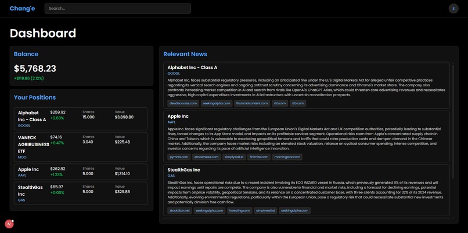Click StealthGas price $65.97

[57, 187]
